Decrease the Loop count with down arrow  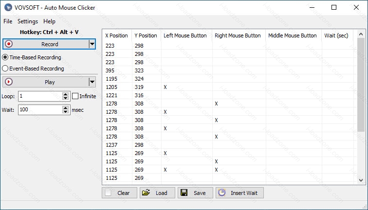[x=66, y=98]
